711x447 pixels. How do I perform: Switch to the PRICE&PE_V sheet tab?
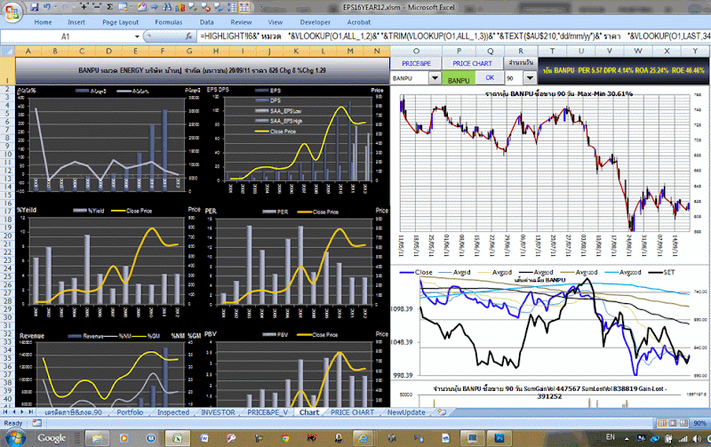[268, 412]
